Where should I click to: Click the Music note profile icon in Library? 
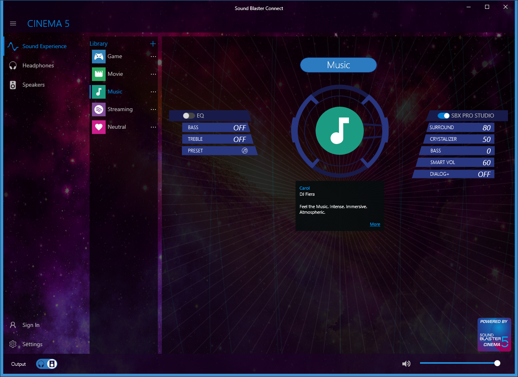(99, 92)
